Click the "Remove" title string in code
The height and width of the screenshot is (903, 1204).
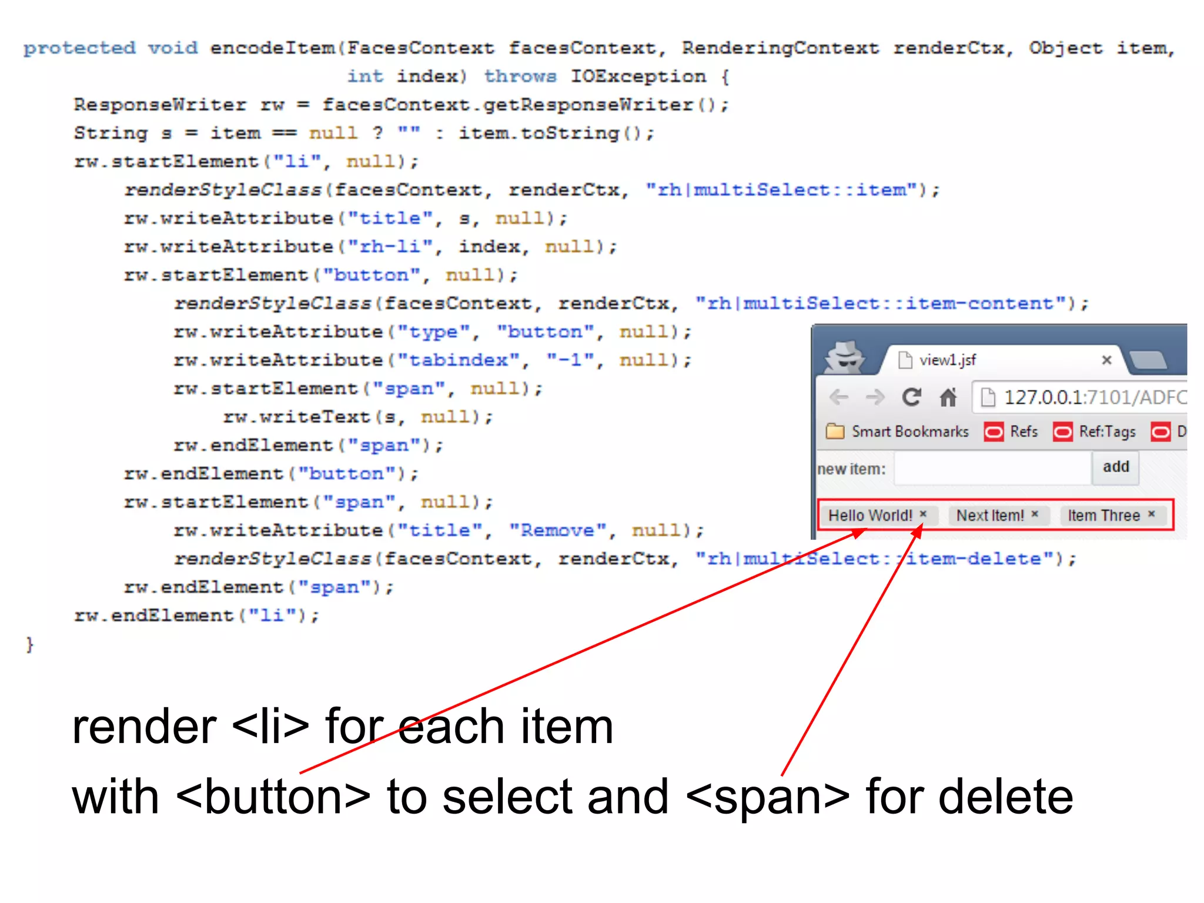[557, 530]
